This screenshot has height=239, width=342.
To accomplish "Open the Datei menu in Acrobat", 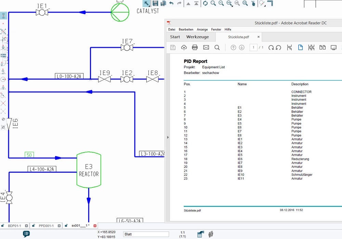I will click(x=172, y=29).
